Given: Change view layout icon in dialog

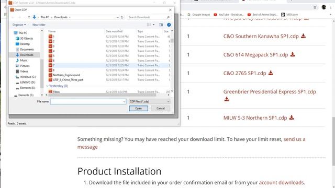Looking at the screenshot, I should (x=149, y=25).
